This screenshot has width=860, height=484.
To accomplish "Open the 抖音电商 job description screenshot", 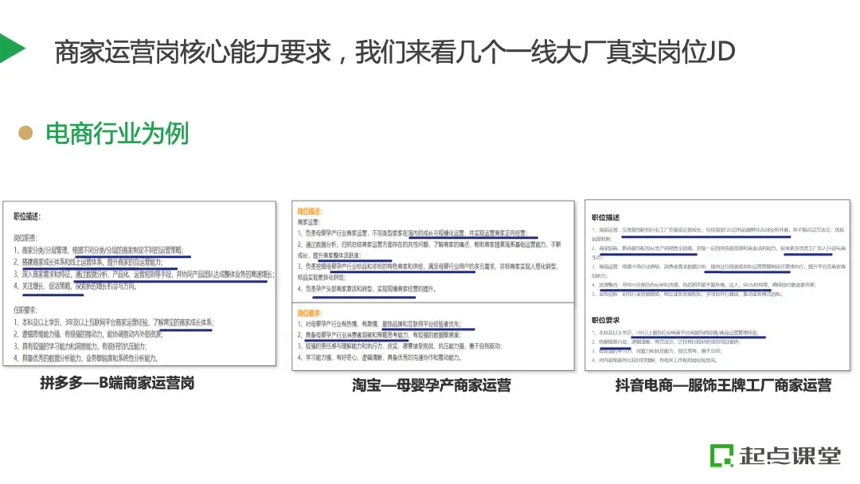I will (717, 285).
